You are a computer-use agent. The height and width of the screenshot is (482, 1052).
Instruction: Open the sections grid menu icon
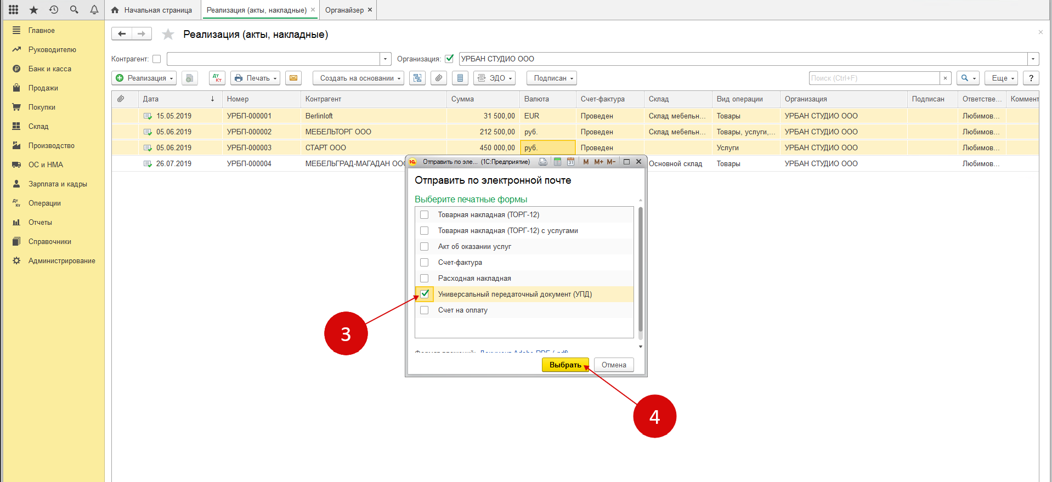(14, 10)
